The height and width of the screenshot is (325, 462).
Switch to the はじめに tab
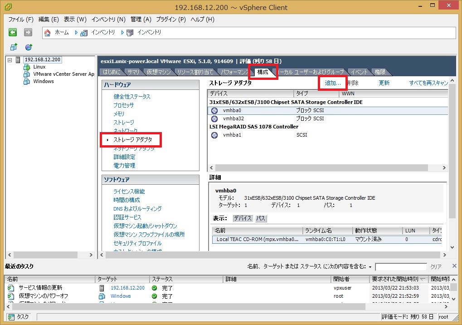(112, 72)
